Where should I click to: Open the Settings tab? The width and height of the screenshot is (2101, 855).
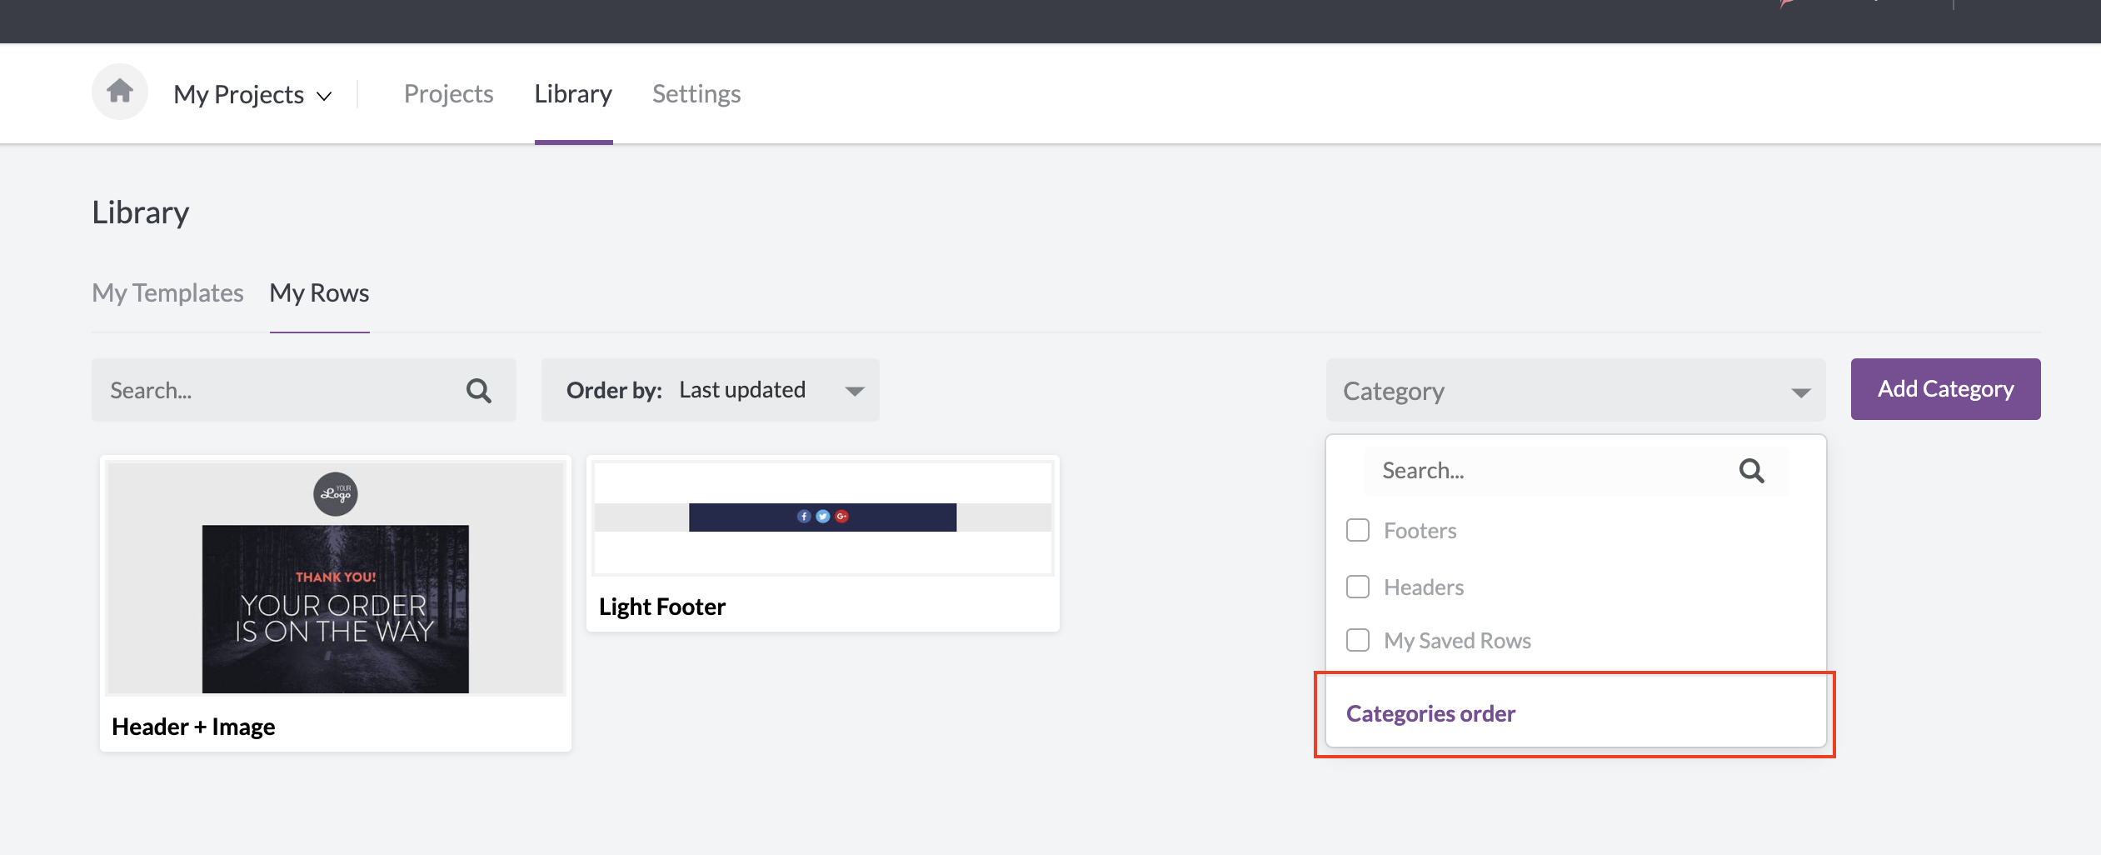pyautogui.click(x=696, y=93)
